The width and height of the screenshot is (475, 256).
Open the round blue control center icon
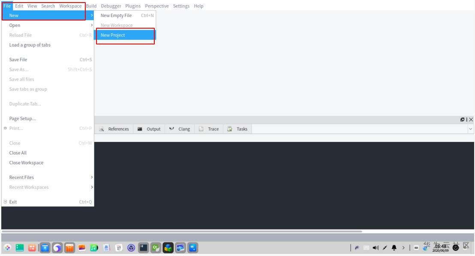click(131, 248)
